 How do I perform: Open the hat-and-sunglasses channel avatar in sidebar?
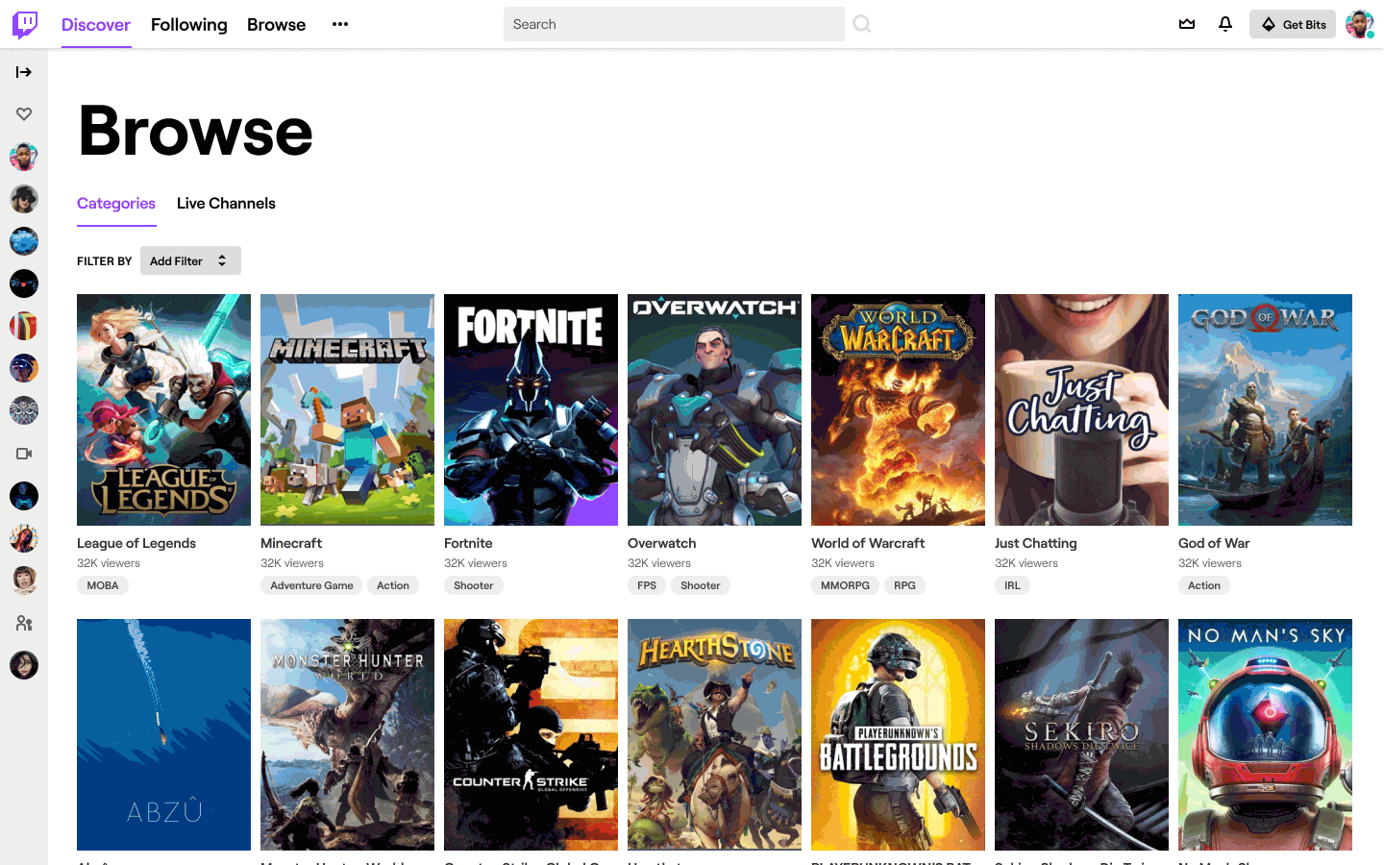point(24,199)
